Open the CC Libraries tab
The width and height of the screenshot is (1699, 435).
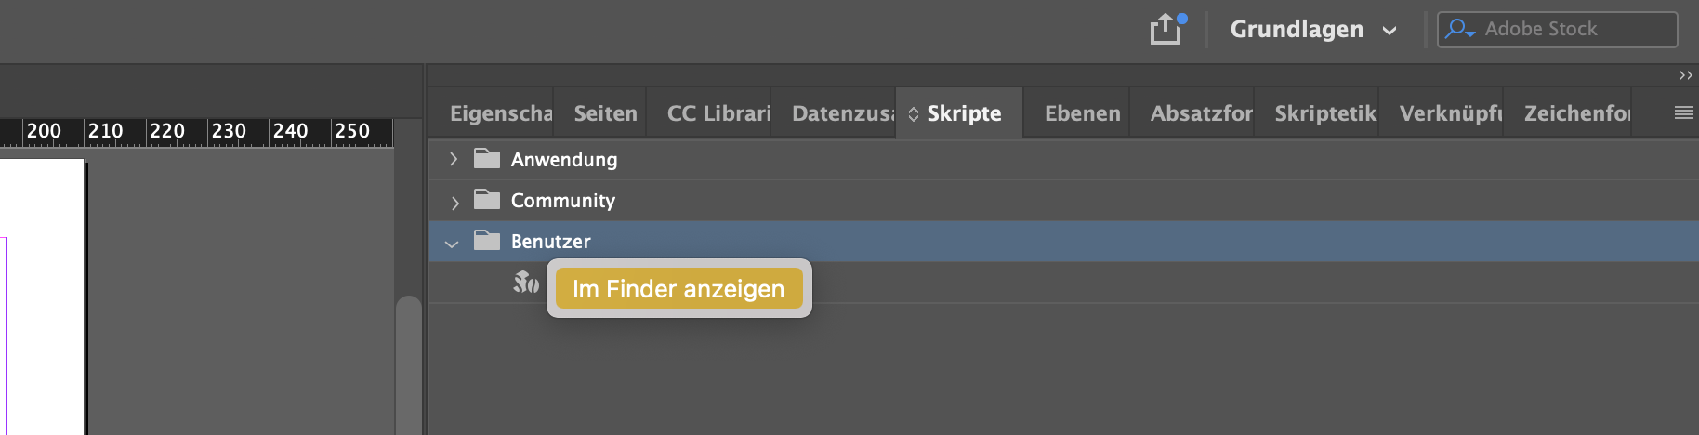[x=718, y=113]
